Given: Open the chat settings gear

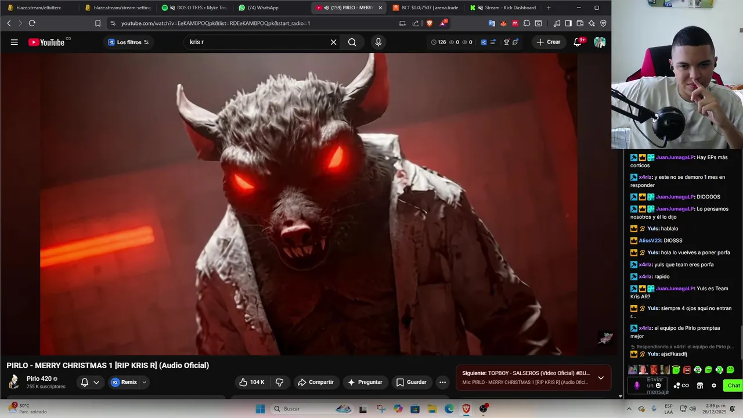Looking at the screenshot, I should [713, 385].
